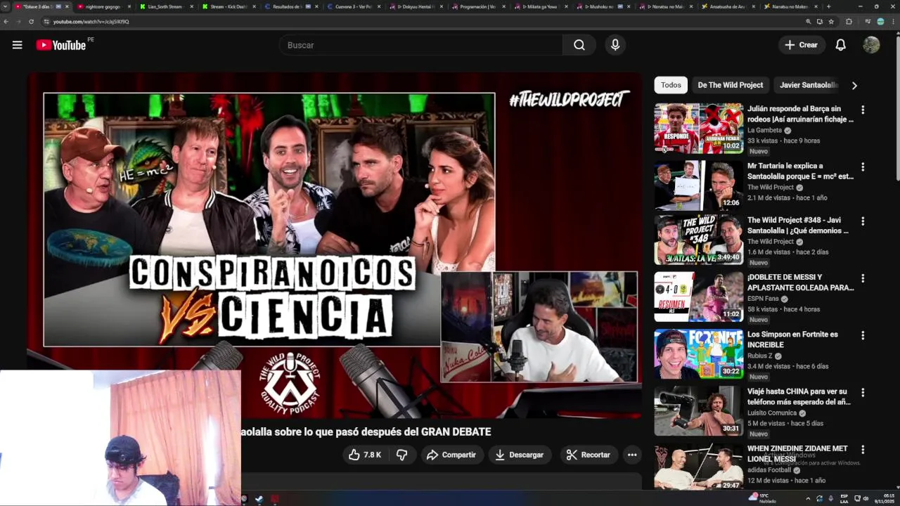Click adidas Football channel name

tap(770, 469)
